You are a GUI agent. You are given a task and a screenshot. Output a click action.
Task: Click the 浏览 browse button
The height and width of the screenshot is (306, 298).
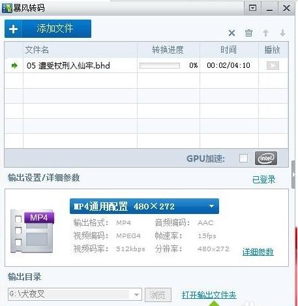(158, 295)
